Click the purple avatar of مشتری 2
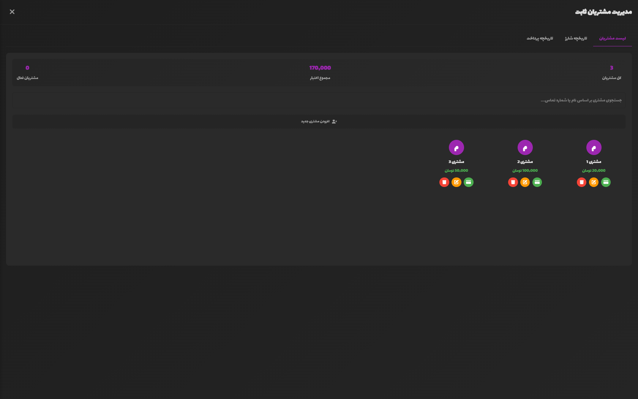This screenshot has width=638, height=399. tap(525, 147)
